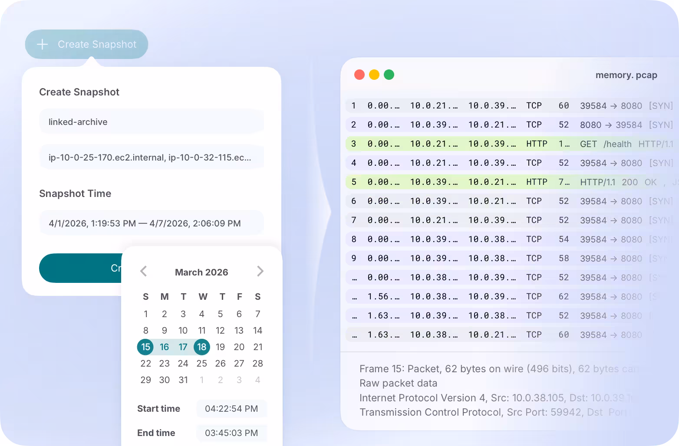This screenshot has width=679, height=446.
Task: Open the Snapshot Time range field
Action: (x=152, y=223)
